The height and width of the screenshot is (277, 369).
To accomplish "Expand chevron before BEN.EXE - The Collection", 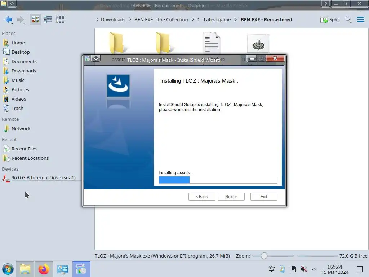I will pos(130,19).
